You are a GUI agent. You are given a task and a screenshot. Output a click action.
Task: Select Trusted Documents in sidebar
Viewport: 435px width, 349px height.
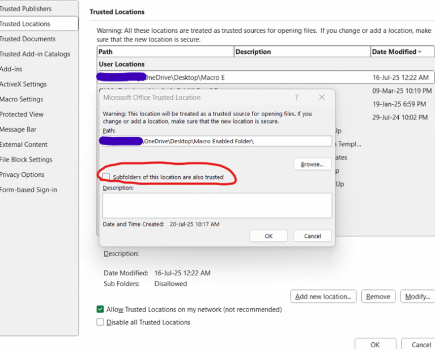pyautogui.click(x=28, y=39)
